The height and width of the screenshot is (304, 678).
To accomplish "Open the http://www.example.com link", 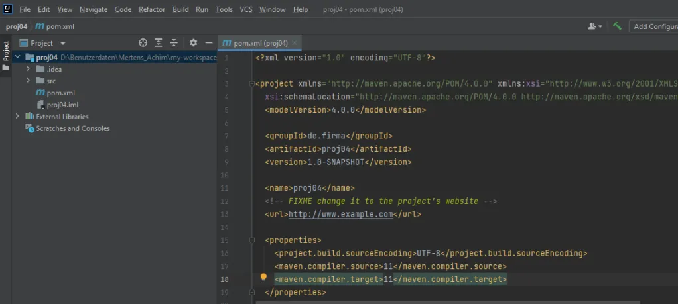I will click(340, 214).
